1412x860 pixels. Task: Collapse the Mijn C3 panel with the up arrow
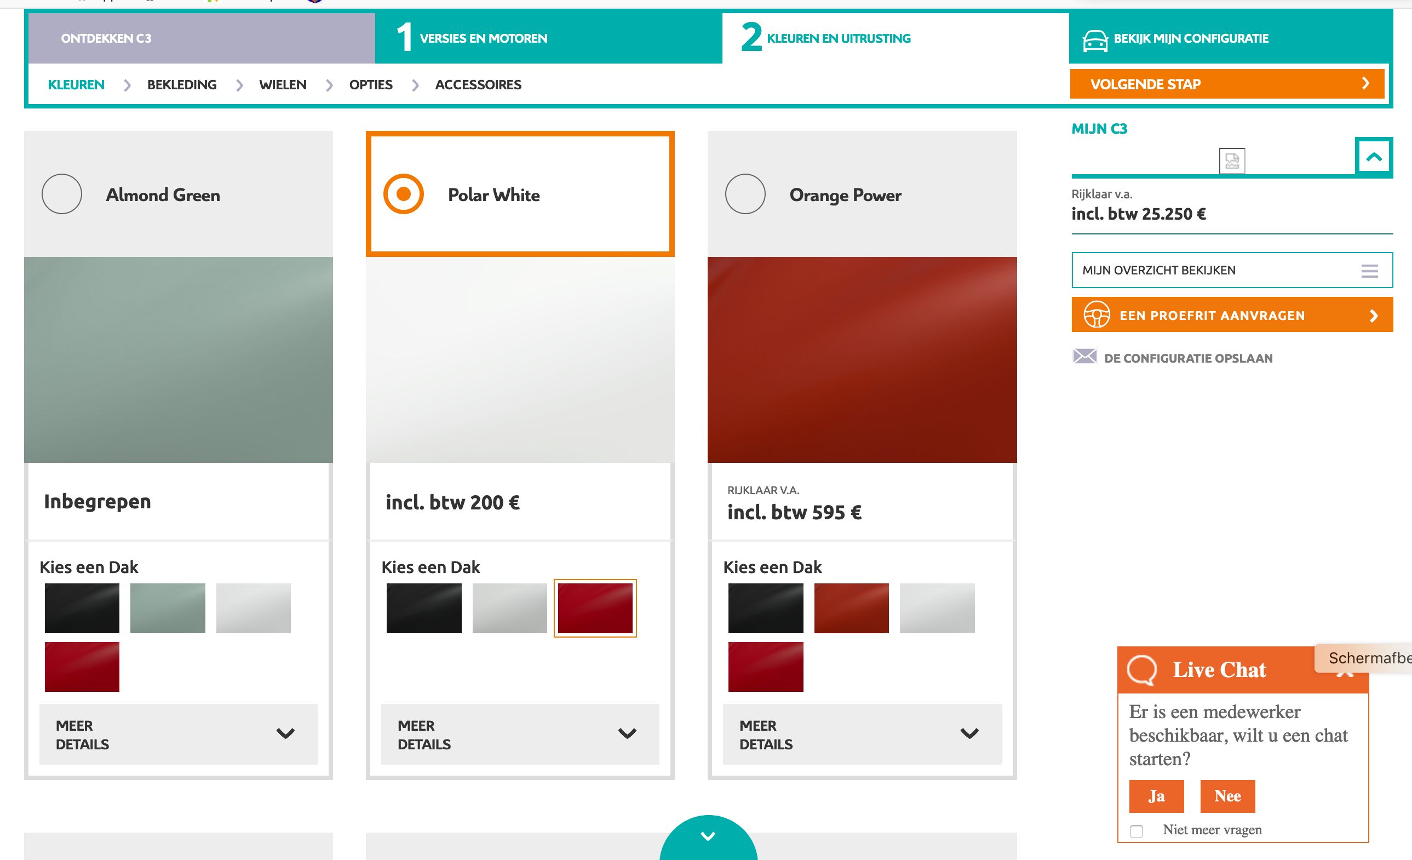coord(1374,157)
